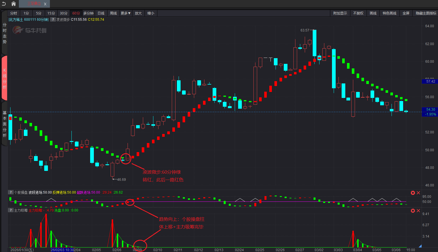
Task: Close the open chart tab
Action: click(x=45, y=4)
